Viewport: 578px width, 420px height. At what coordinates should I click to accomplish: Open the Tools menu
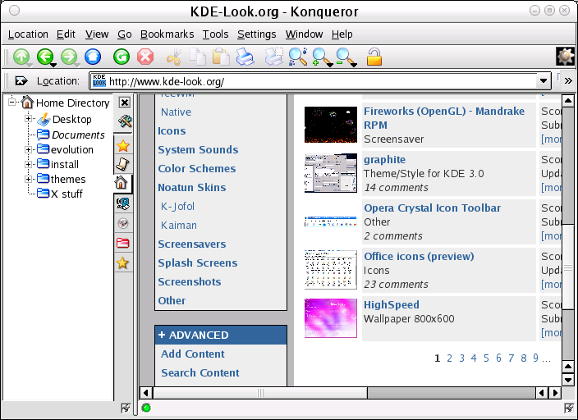coord(215,34)
